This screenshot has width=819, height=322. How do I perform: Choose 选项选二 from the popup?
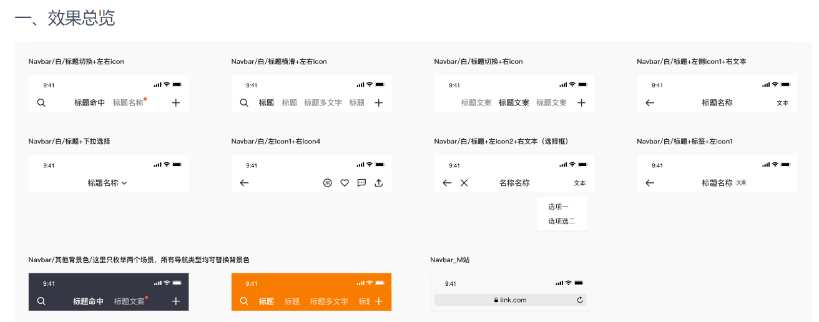click(x=562, y=221)
